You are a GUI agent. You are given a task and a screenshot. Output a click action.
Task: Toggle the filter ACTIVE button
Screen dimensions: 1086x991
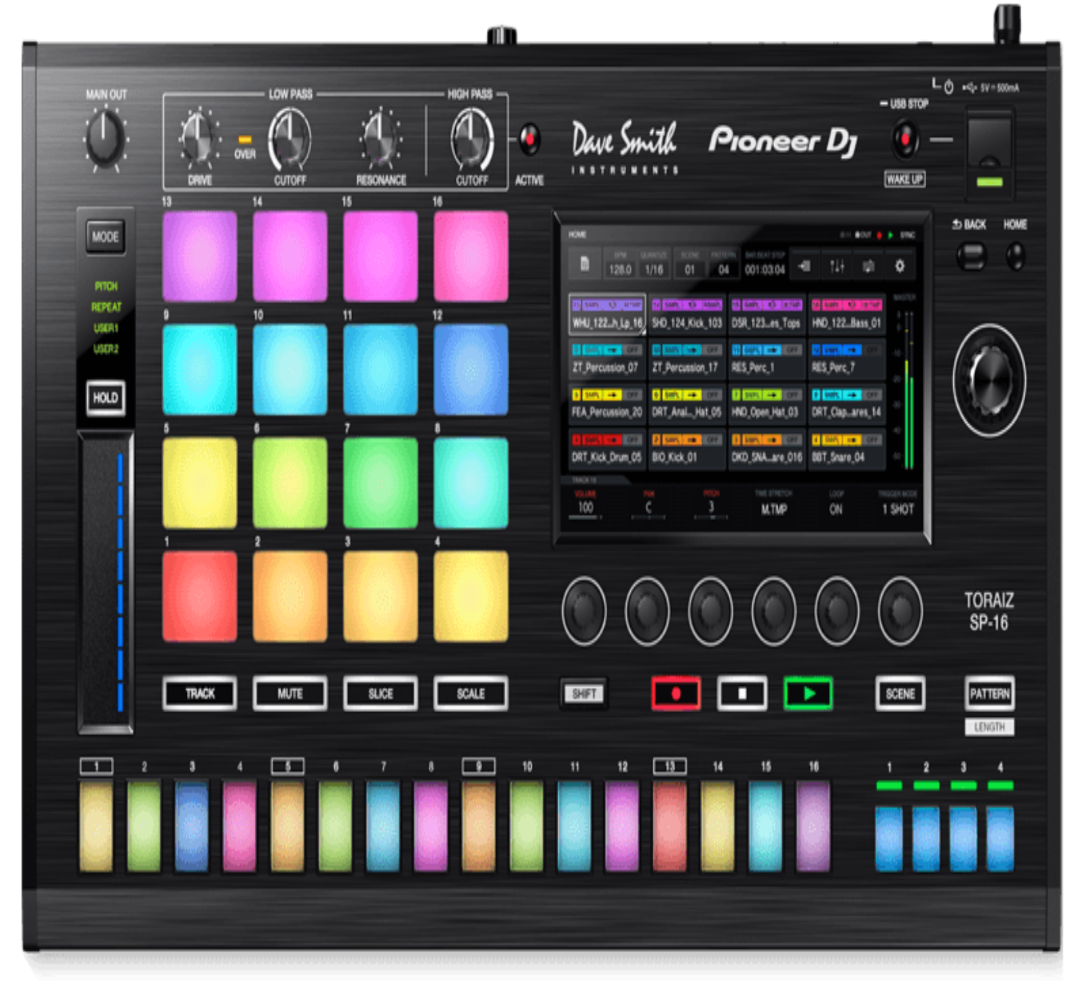(x=529, y=139)
